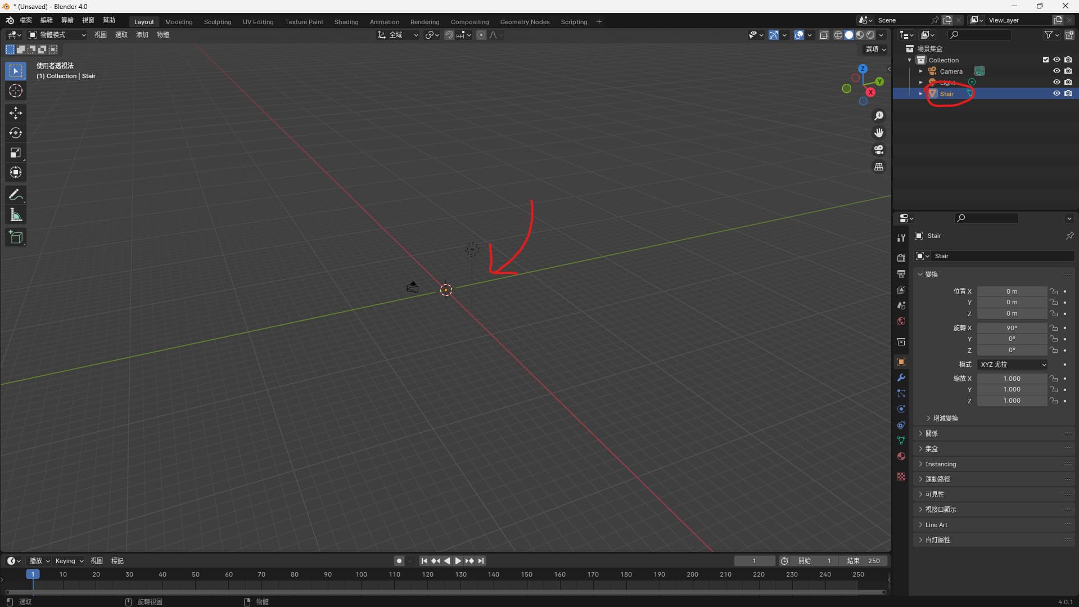The width and height of the screenshot is (1079, 607).
Task: Toggle camera view with the camera icon
Action: (x=879, y=150)
